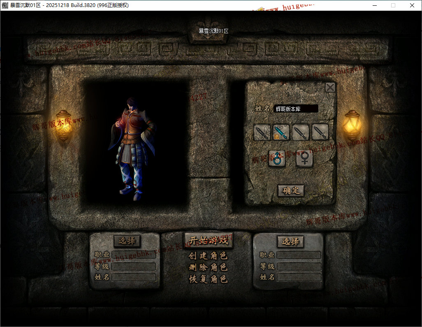Pick the fourth sword class icon

320,132
